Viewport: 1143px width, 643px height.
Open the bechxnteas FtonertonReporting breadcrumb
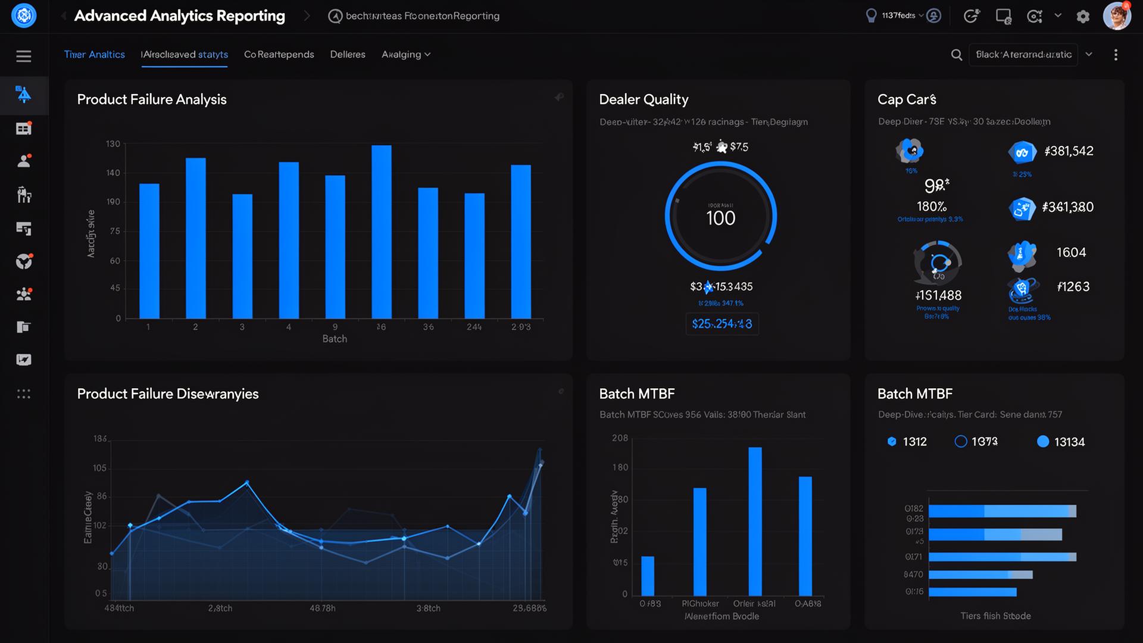click(x=423, y=16)
